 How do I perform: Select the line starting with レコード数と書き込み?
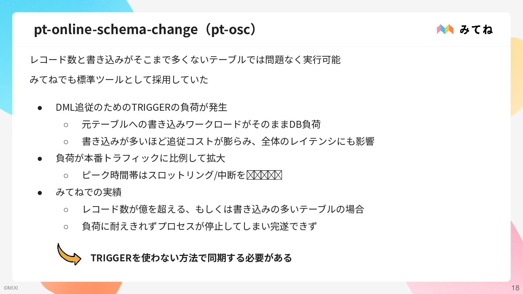pos(185,60)
